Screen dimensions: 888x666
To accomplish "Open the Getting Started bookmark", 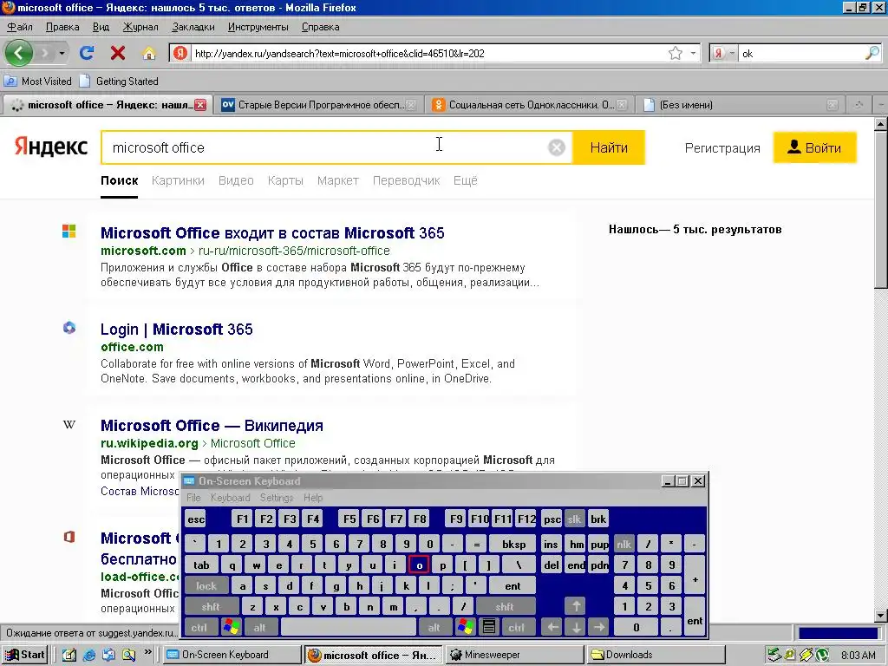I will [119, 81].
